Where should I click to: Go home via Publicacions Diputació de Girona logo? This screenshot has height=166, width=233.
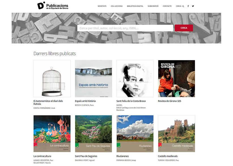53,5
